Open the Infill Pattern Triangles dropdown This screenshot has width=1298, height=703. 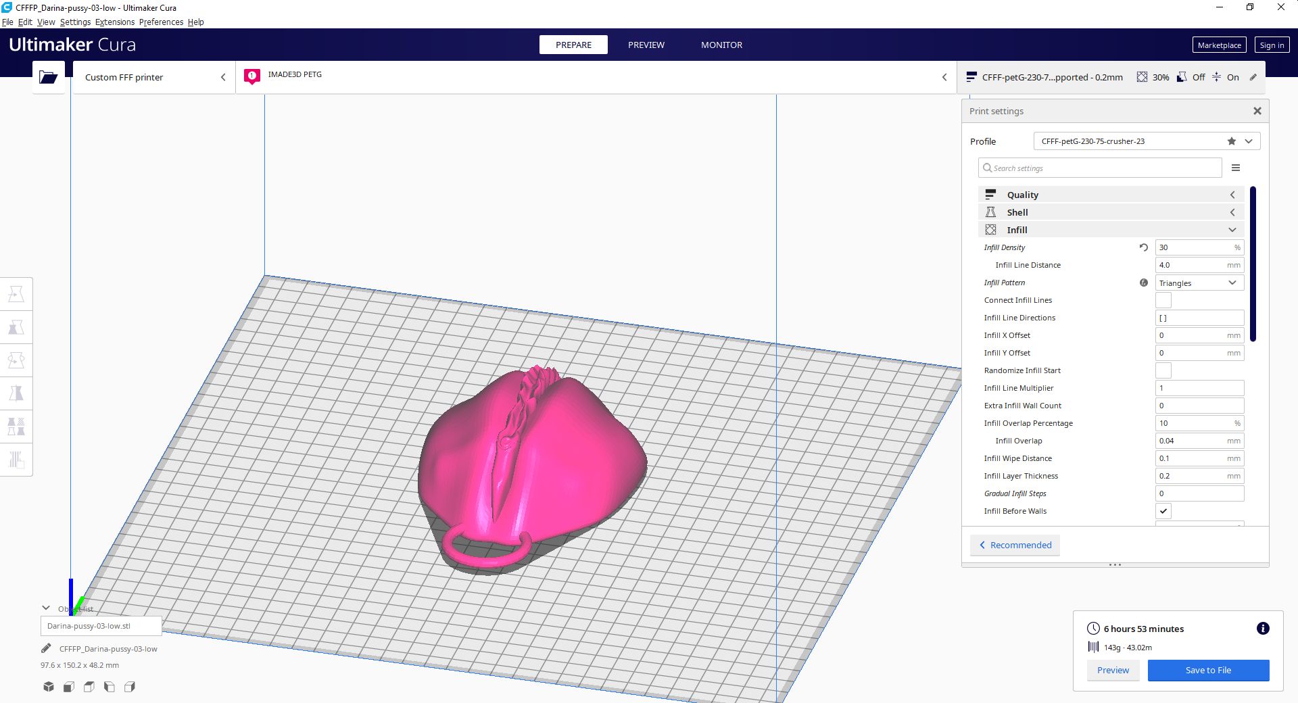click(1199, 283)
